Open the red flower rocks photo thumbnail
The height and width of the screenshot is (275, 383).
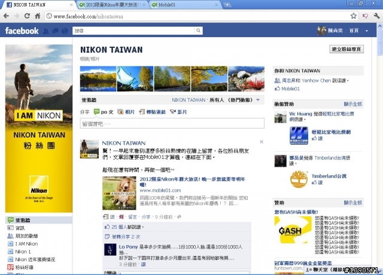click(x=246, y=79)
